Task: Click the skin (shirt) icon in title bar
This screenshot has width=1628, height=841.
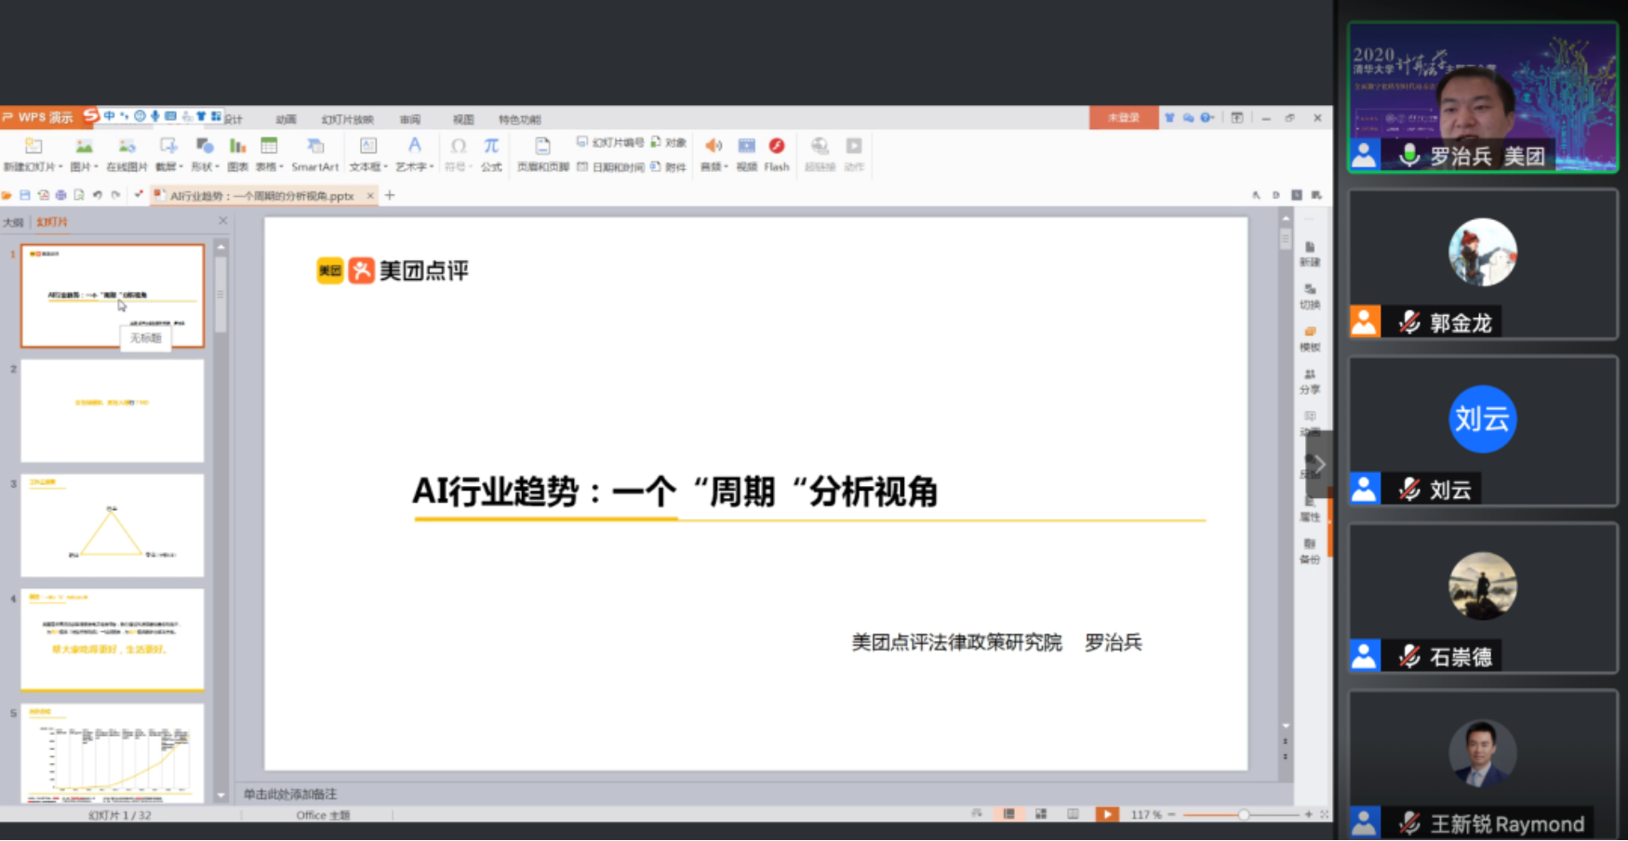Action: [1169, 118]
